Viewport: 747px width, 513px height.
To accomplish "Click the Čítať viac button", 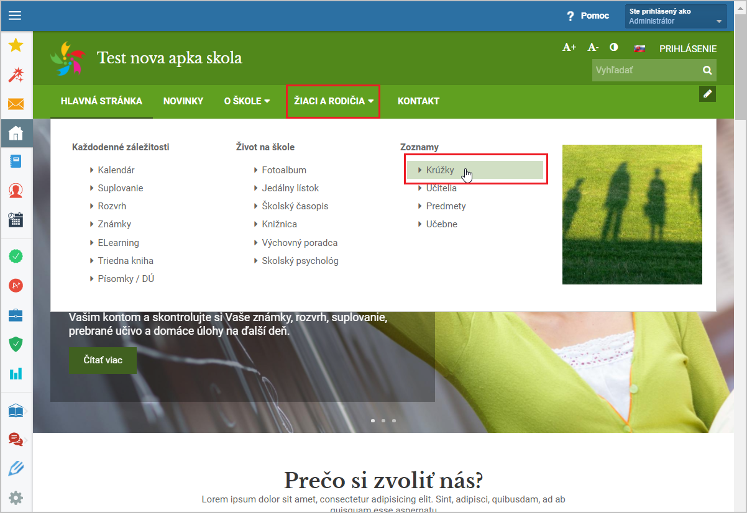I will point(103,360).
